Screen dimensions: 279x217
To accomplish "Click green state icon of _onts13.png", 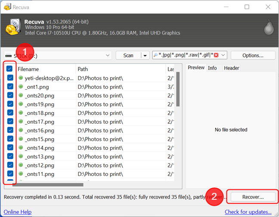I will click(x=21, y=156).
